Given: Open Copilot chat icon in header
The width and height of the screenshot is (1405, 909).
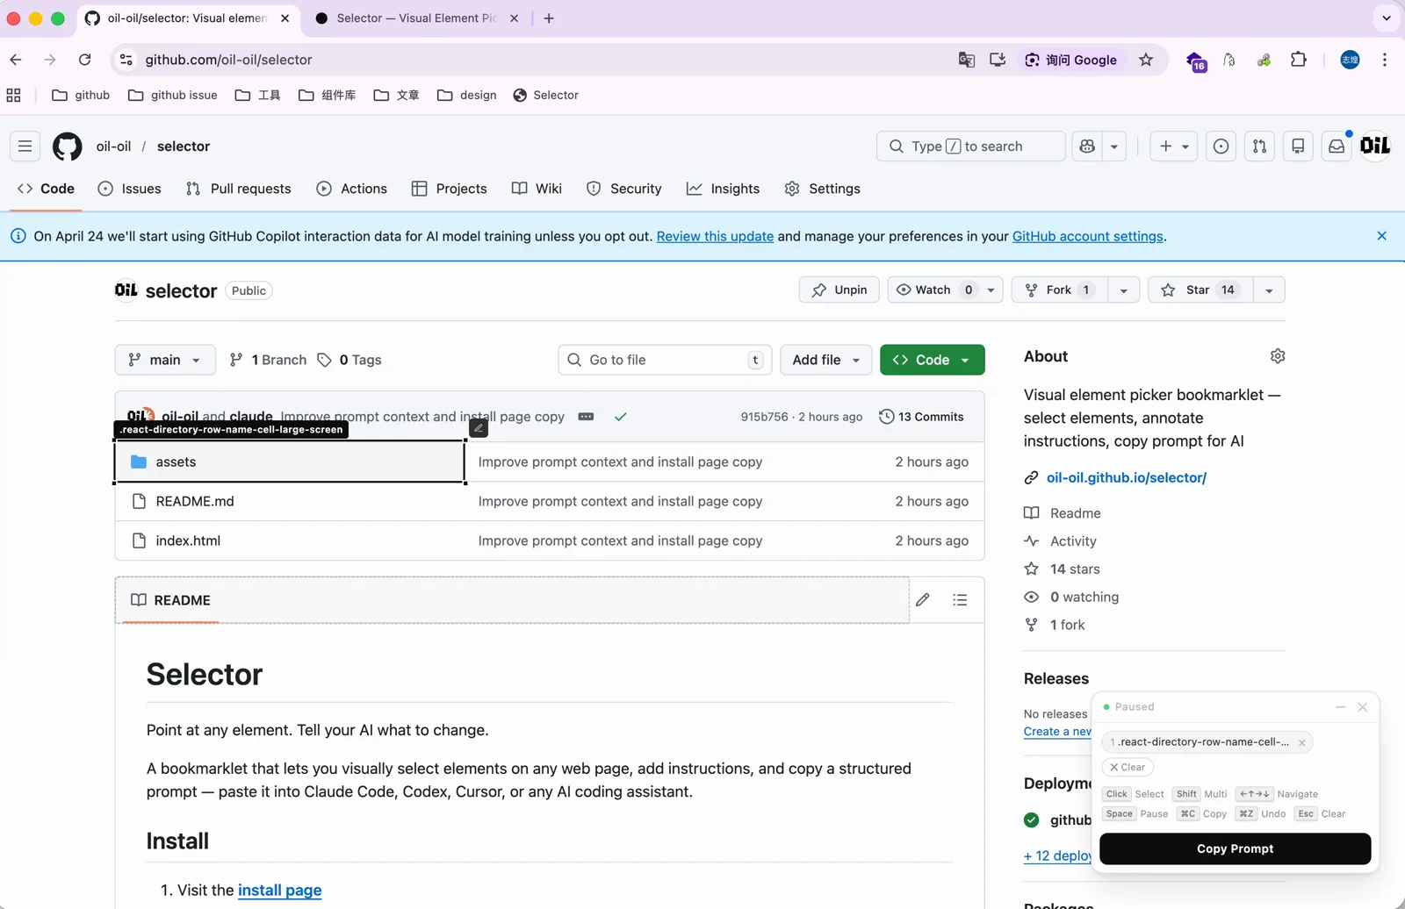Looking at the screenshot, I should coord(1087,147).
